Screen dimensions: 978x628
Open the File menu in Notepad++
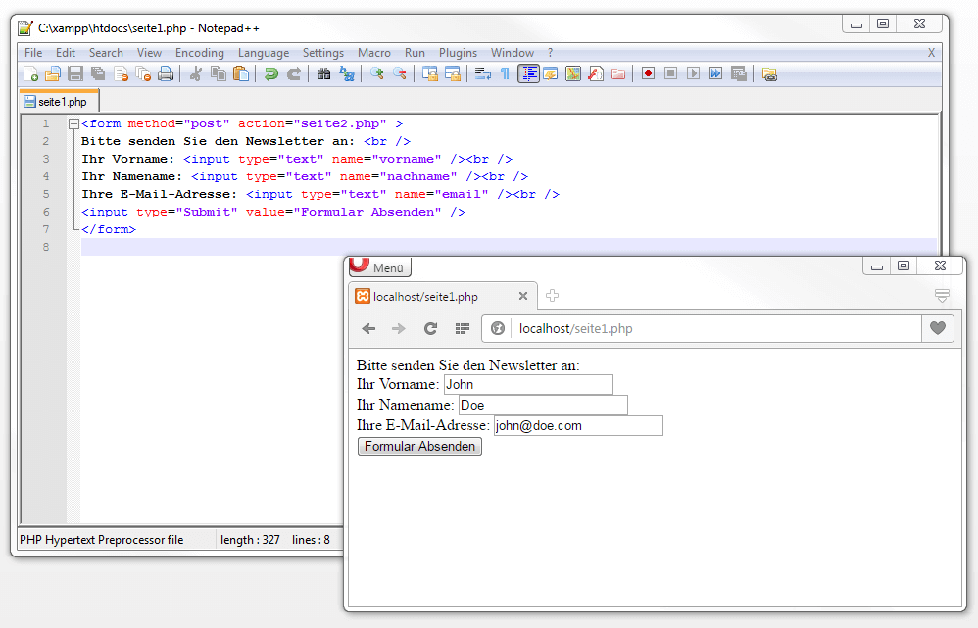coord(33,53)
